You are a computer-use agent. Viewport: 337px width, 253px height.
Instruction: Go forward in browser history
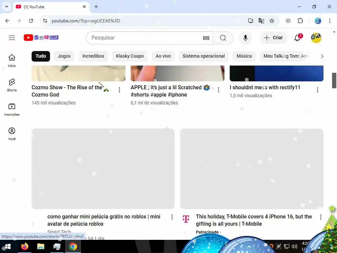point(19,21)
